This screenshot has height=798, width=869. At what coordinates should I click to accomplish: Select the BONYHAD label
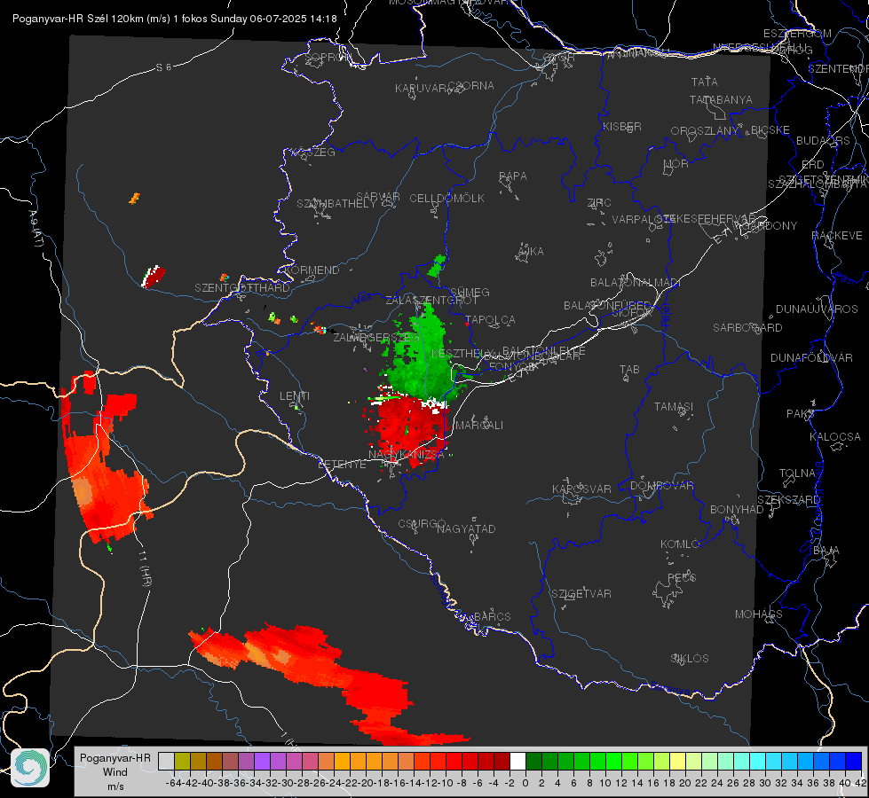point(737,510)
